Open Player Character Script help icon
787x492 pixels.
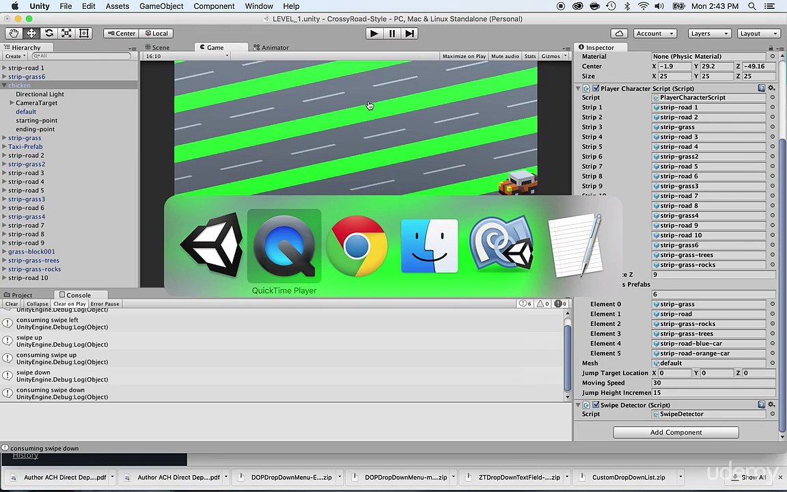[x=762, y=88]
